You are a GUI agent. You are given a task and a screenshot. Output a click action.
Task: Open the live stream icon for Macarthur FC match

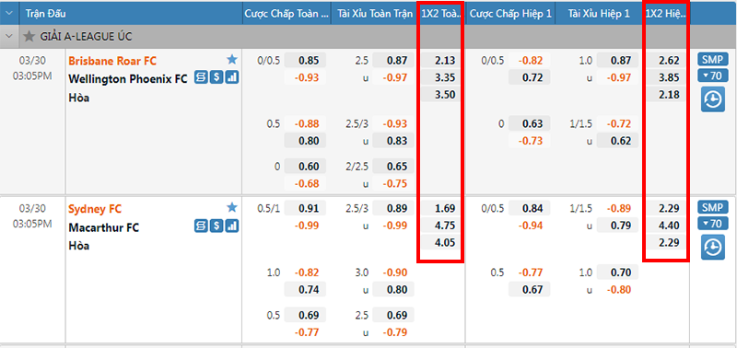(201, 226)
